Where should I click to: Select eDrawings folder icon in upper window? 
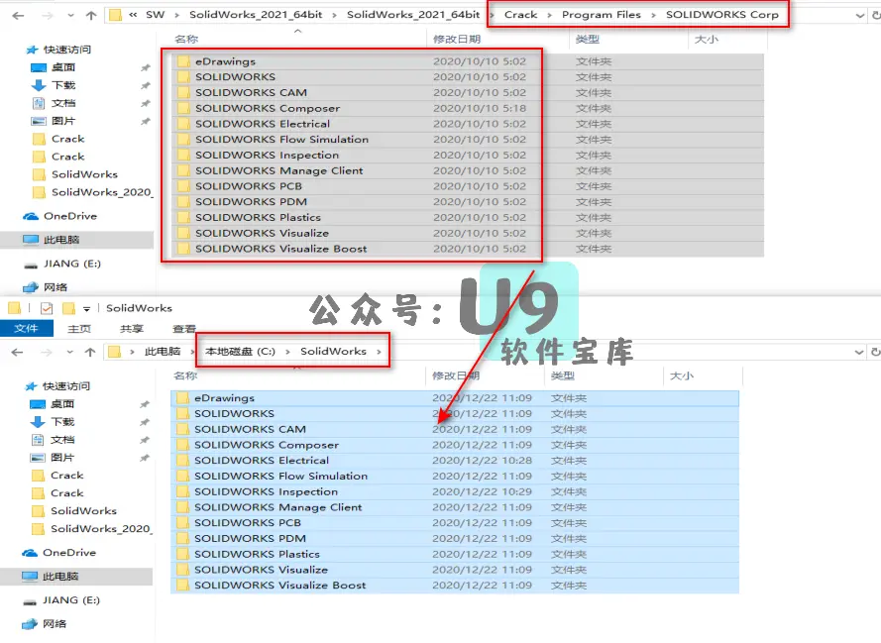tap(183, 61)
